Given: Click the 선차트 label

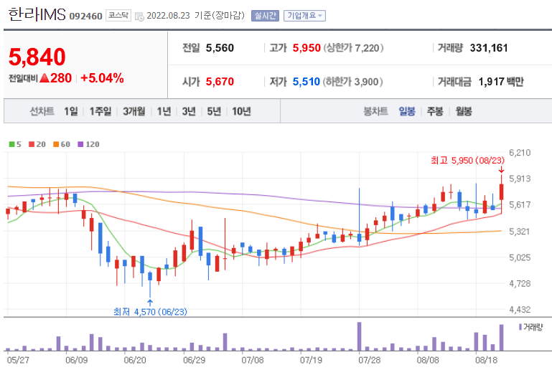Looking at the screenshot, I should (x=42, y=111).
